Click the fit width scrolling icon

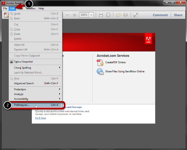pyautogui.click(x=101, y=15)
